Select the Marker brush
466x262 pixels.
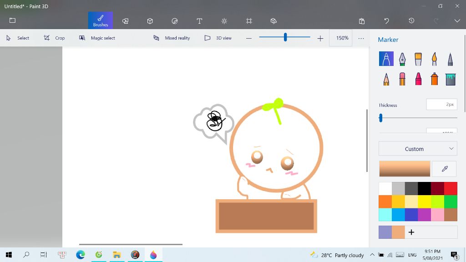pos(386,59)
